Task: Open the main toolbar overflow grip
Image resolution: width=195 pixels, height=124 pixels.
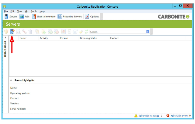Action: [x=102, y=17]
